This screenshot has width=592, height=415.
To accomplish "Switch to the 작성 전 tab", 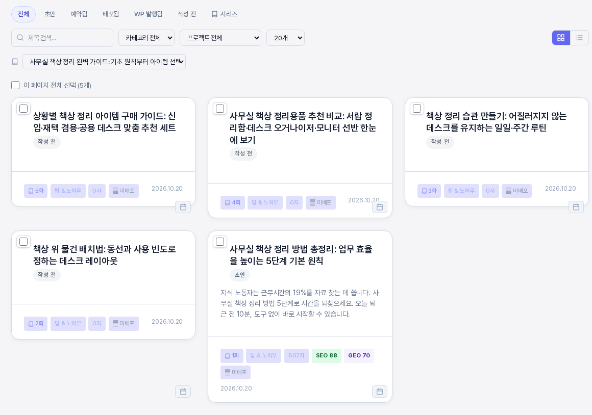I will click(x=187, y=14).
